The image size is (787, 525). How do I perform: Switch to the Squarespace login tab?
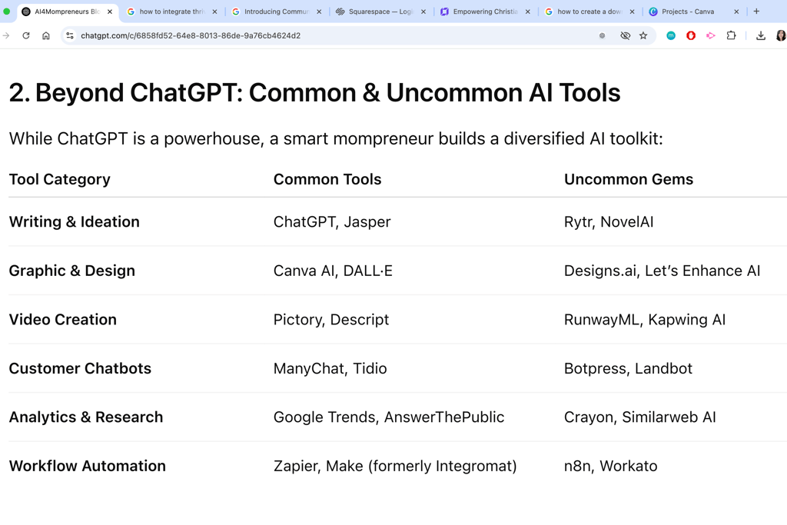point(380,12)
